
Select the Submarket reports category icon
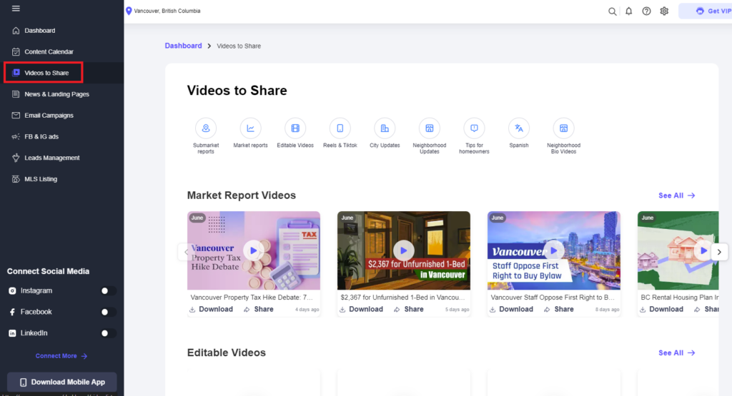point(206,128)
